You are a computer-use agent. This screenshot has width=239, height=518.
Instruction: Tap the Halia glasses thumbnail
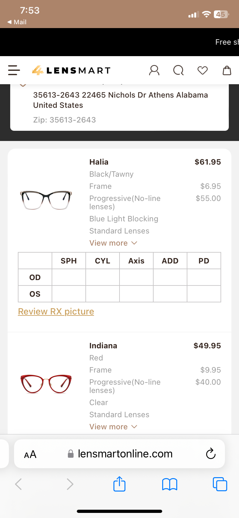(46, 200)
